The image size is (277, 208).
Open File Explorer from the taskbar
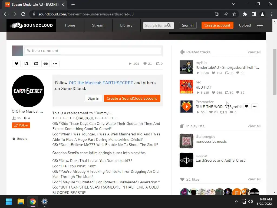[x=21, y=201]
